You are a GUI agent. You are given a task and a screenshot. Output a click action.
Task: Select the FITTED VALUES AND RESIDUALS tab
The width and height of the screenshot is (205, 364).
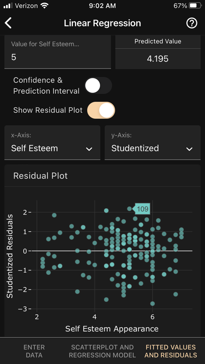[171, 351]
